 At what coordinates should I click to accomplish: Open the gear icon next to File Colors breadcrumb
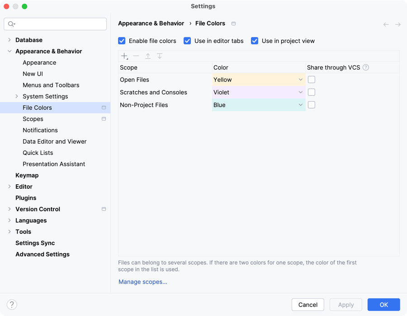pos(233,23)
